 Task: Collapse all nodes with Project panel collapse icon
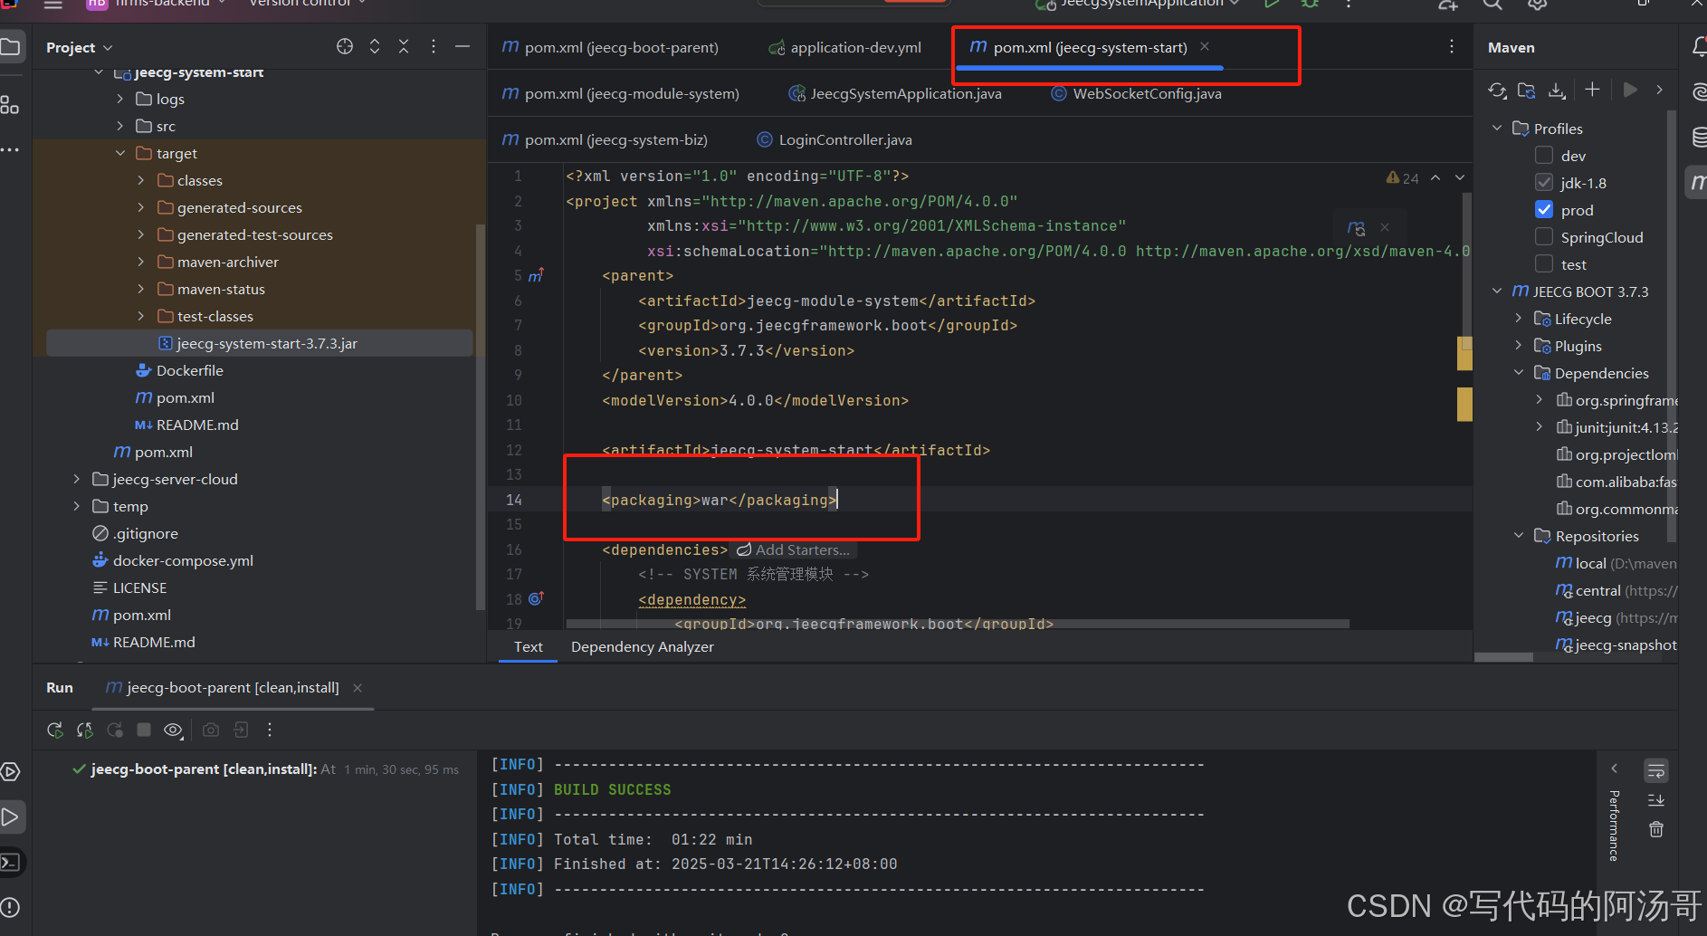(404, 46)
